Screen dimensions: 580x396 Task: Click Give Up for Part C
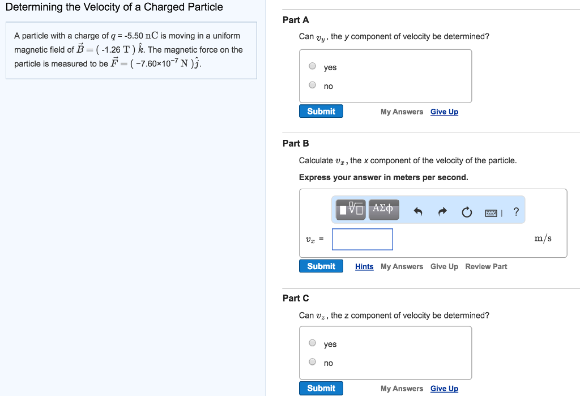pos(444,389)
